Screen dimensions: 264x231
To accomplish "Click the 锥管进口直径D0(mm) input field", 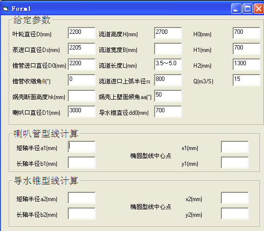I will tap(81, 64).
